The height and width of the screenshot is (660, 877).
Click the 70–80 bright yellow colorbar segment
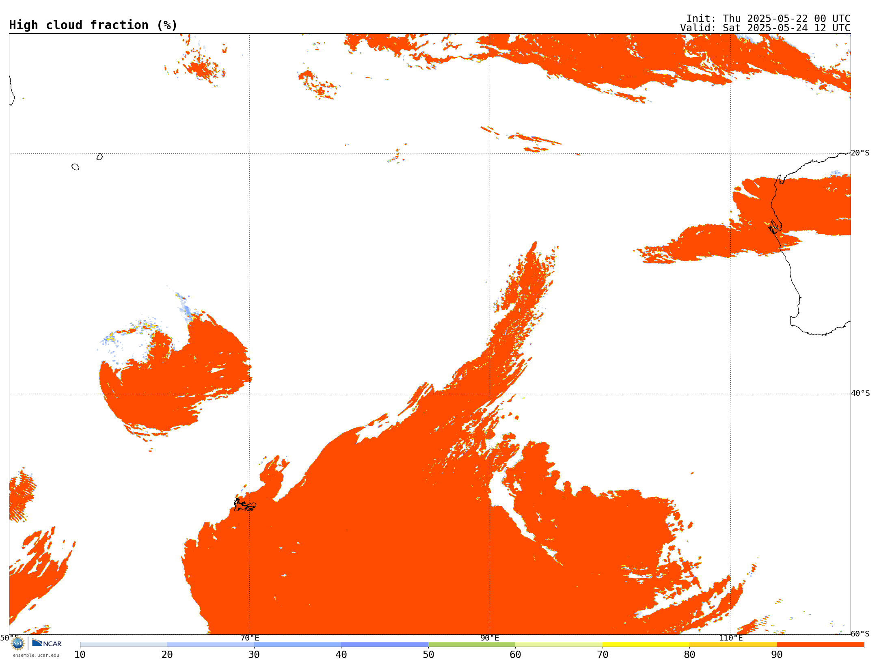646,645
